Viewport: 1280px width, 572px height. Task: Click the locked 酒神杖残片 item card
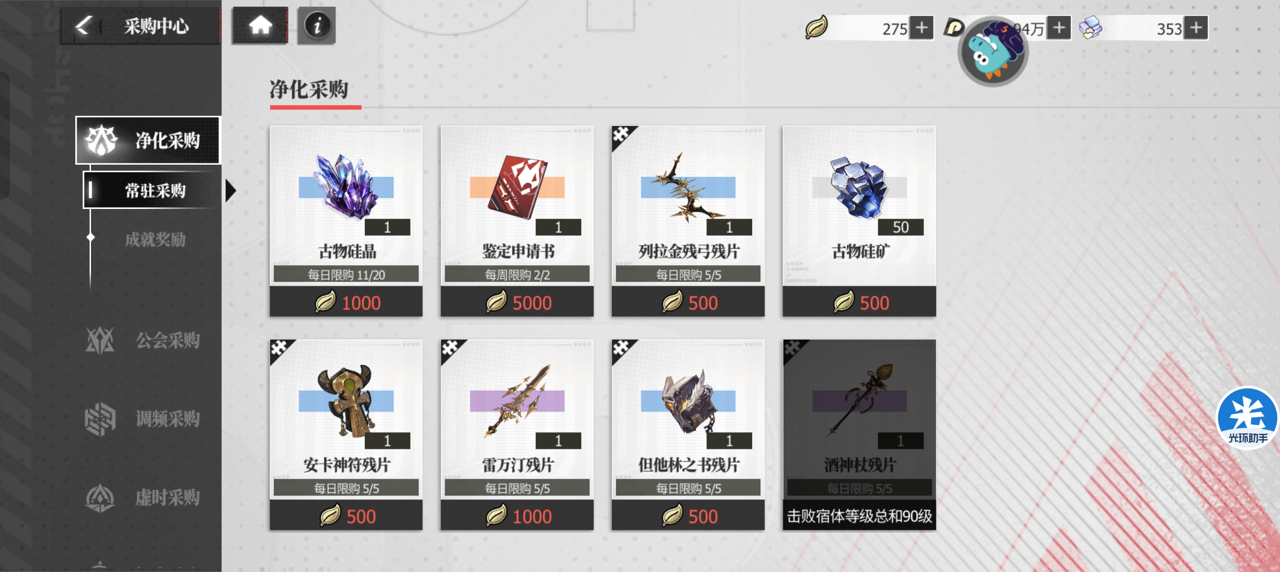[859, 435]
